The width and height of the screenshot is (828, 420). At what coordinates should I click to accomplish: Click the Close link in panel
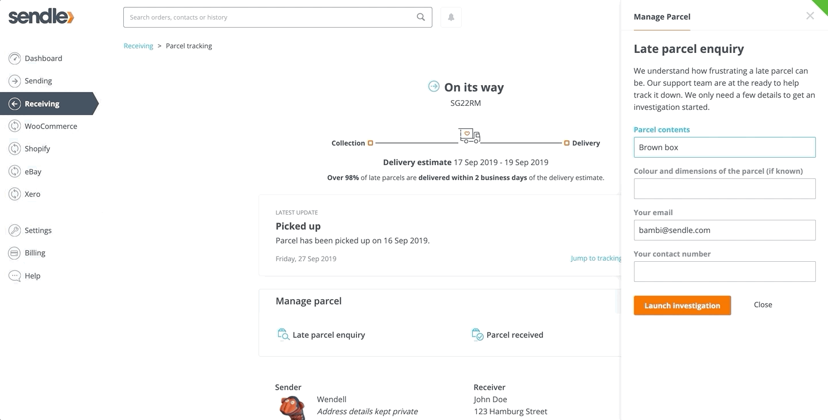click(763, 304)
